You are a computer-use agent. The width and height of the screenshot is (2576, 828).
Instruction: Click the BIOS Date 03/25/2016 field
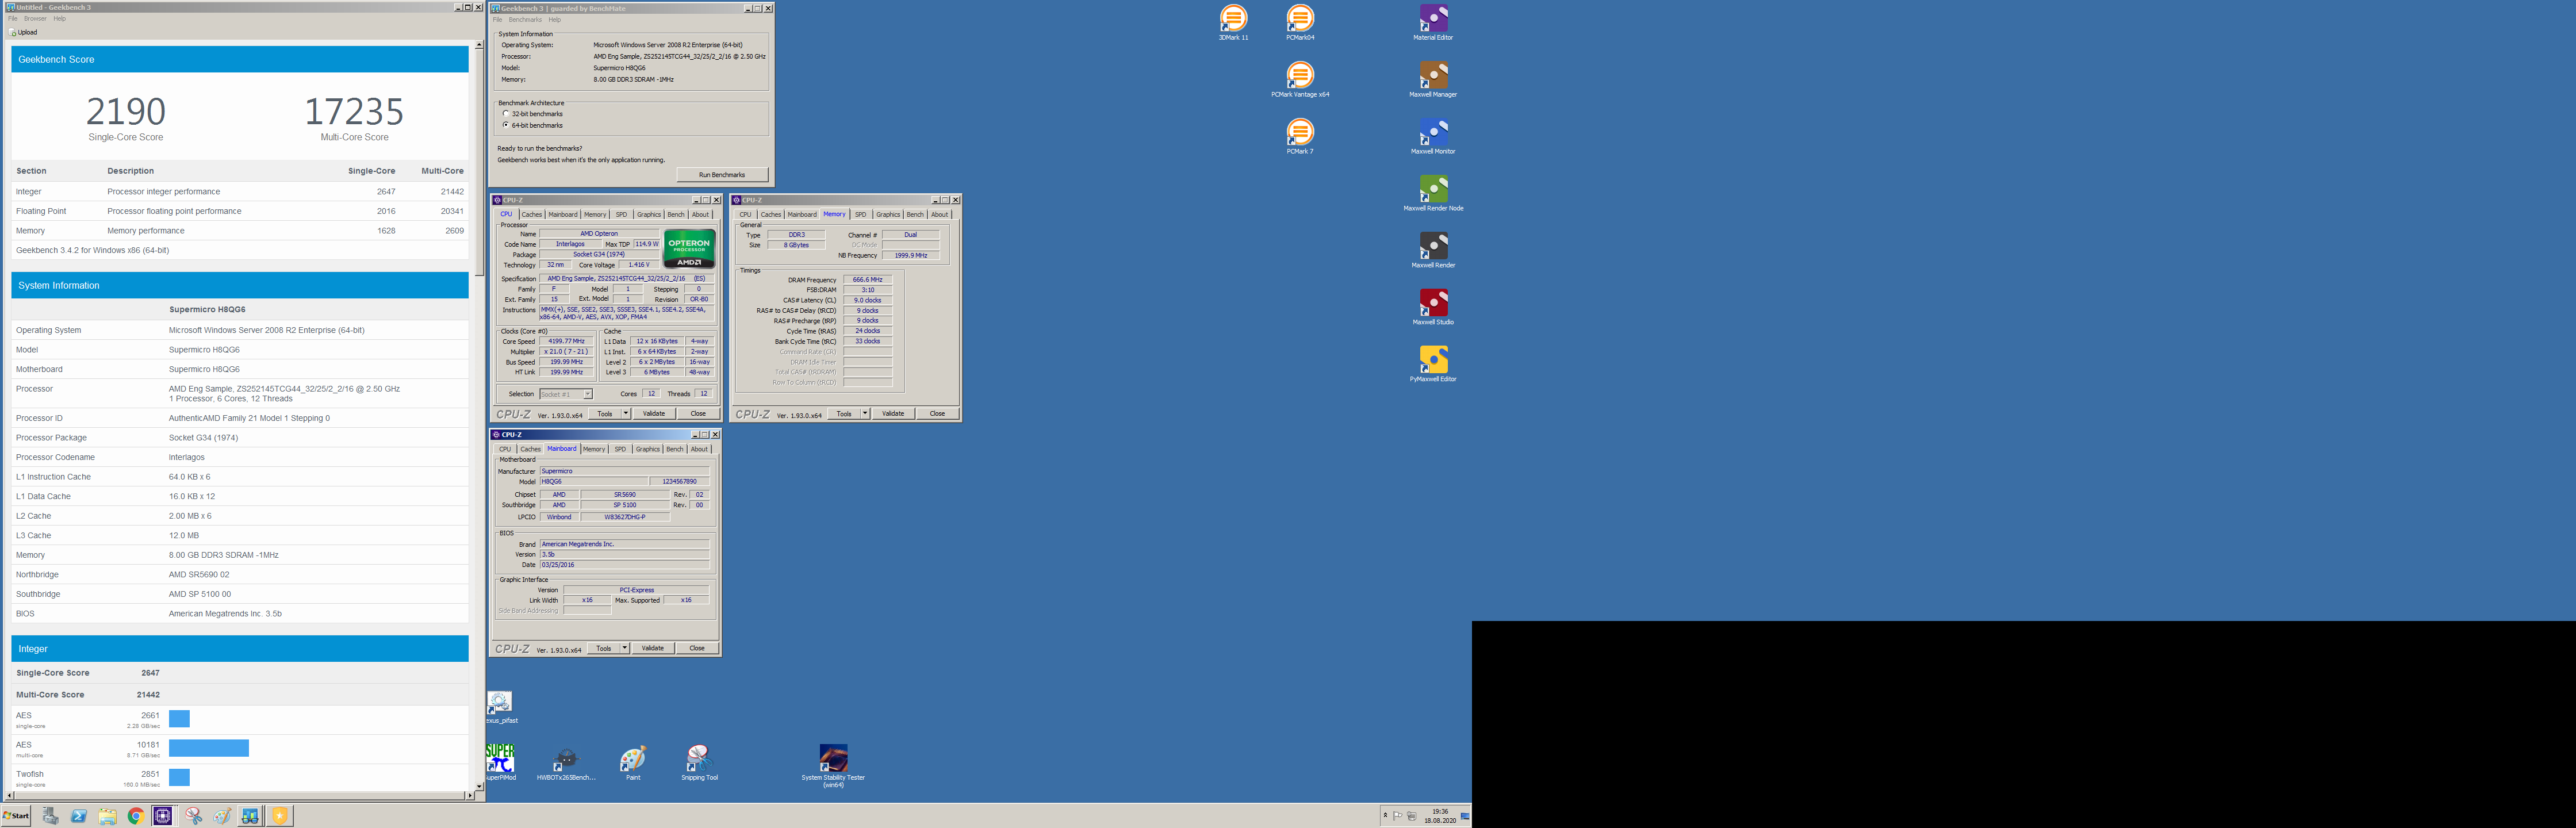(625, 565)
